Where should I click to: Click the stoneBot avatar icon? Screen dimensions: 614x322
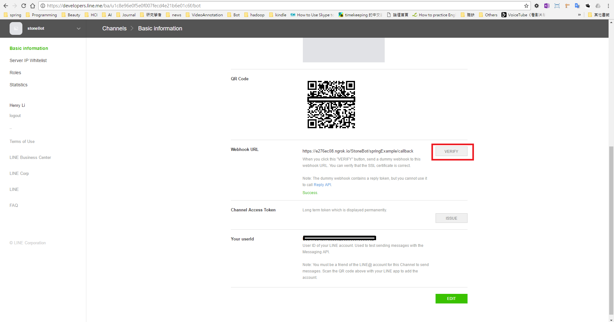[x=16, y=28]
